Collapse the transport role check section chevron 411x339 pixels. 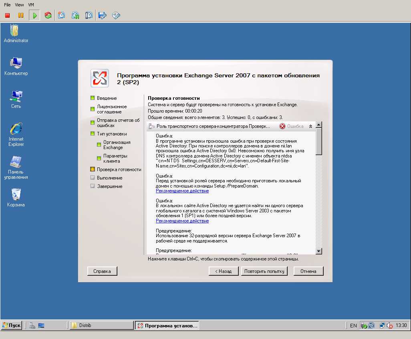click(x=310, y=126)
